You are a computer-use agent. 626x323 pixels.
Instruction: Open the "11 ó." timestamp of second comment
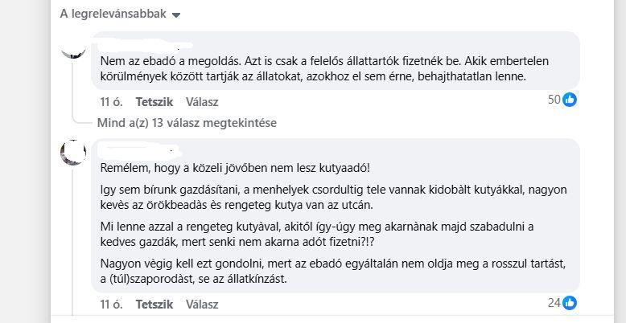[x=110, y=305]
